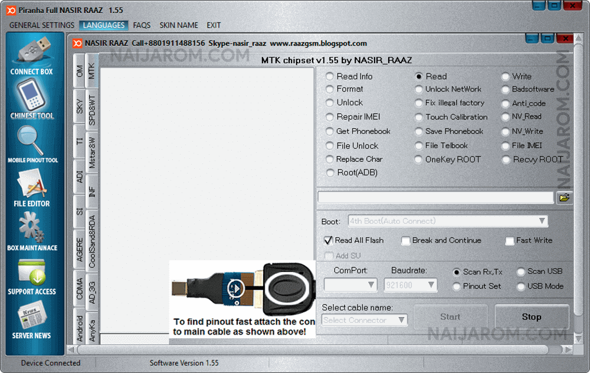590x373 pixels.
Task: Click the EXIT menu item
Action: pyautogui.click(x=214, y=25)
